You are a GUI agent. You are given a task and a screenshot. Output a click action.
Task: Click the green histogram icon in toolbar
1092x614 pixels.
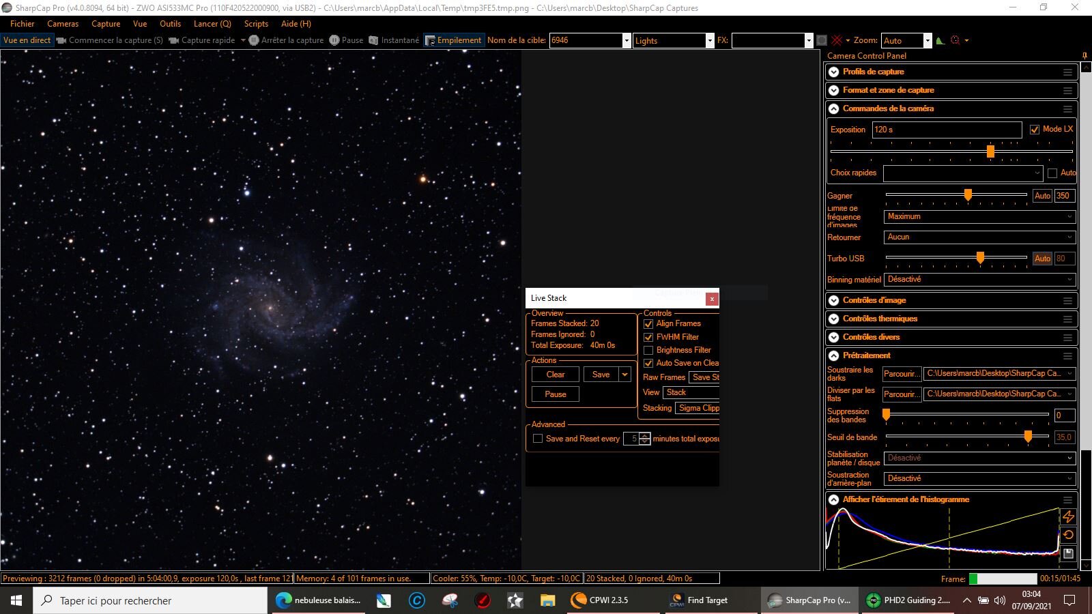click(x=940, y=40)
